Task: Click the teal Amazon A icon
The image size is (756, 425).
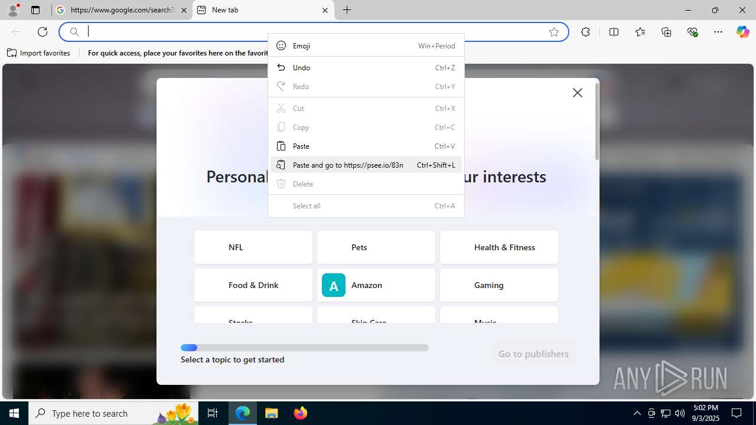Action: pyautogui.click(x=334, y=285)
